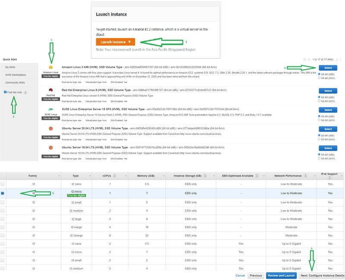Viewport: 345px width, 280px height.
Task: Check the t2.nano instance row
Action: (3, 184)
